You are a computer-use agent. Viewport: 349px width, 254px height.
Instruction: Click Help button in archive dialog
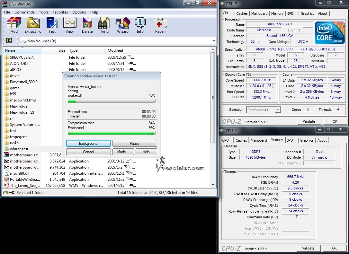(146, 152)
